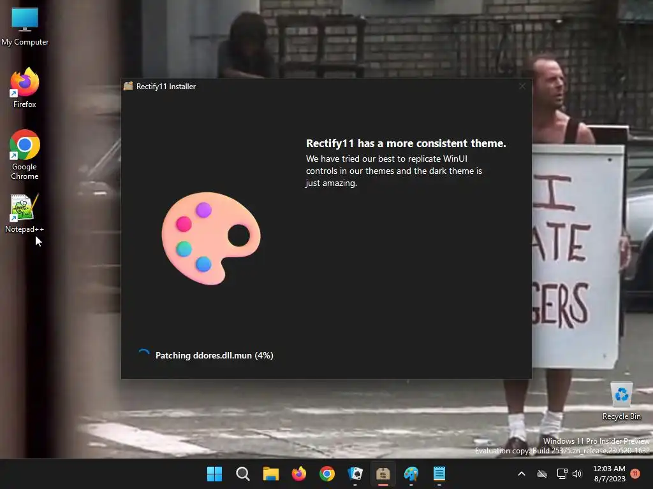Image resolution: width=653 pixels, height=489 pixels.
Task: Click the color palette illustration in installer
Action: tap(211, 238)
